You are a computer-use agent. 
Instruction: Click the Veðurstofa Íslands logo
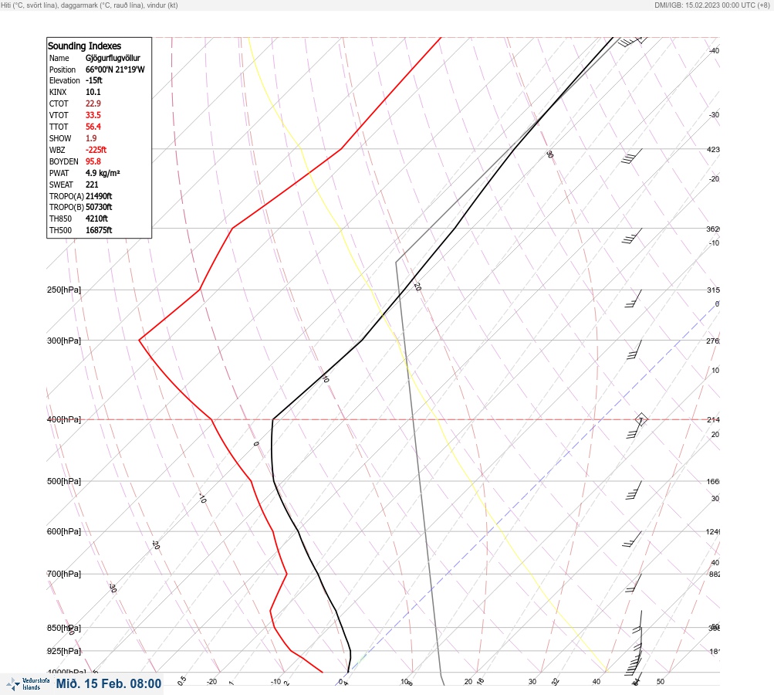pyautogui.click(x=28, y=684)
